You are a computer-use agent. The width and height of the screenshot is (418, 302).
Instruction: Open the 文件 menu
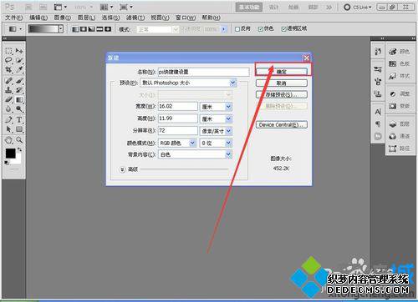[x=14, y=18]
